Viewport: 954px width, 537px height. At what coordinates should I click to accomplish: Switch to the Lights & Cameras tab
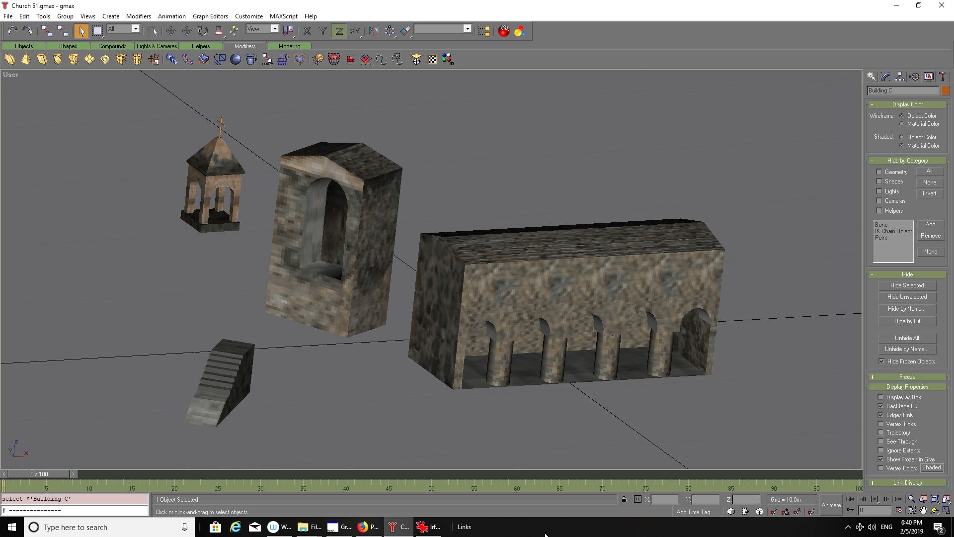coord(157,46)
